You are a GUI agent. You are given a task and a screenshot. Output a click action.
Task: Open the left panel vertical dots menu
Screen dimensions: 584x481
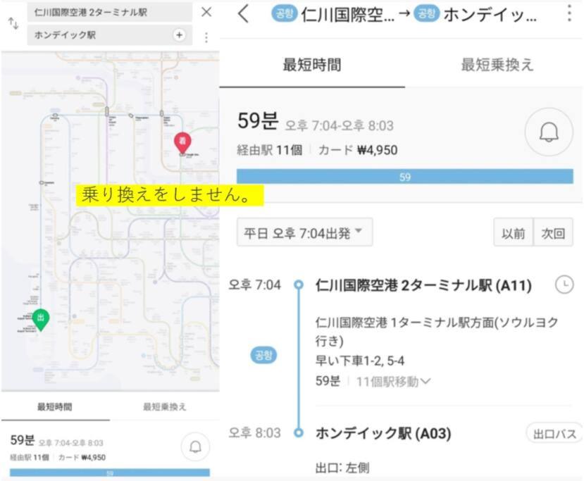tap(206, 37)
